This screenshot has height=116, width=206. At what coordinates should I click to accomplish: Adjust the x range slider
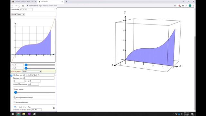tap(40, 65)
